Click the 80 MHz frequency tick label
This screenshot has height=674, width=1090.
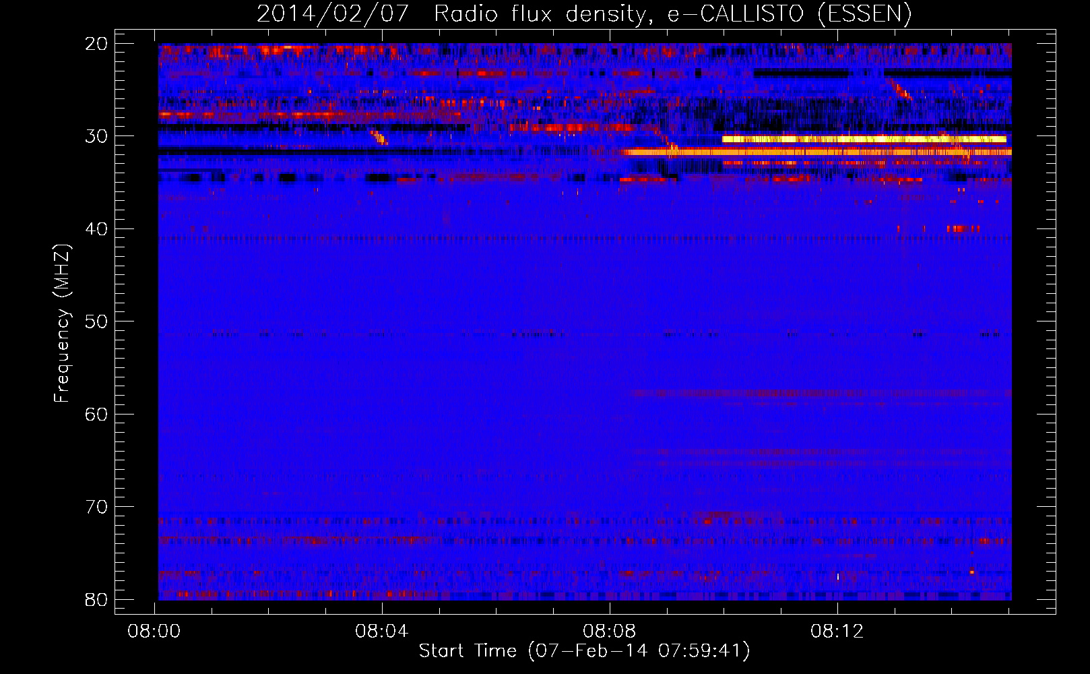[96, 600]
